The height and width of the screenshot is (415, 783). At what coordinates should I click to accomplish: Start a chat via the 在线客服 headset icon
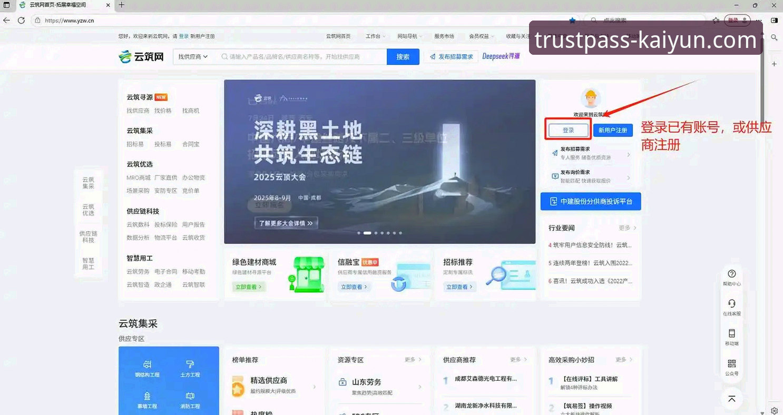tap(732, 304)
